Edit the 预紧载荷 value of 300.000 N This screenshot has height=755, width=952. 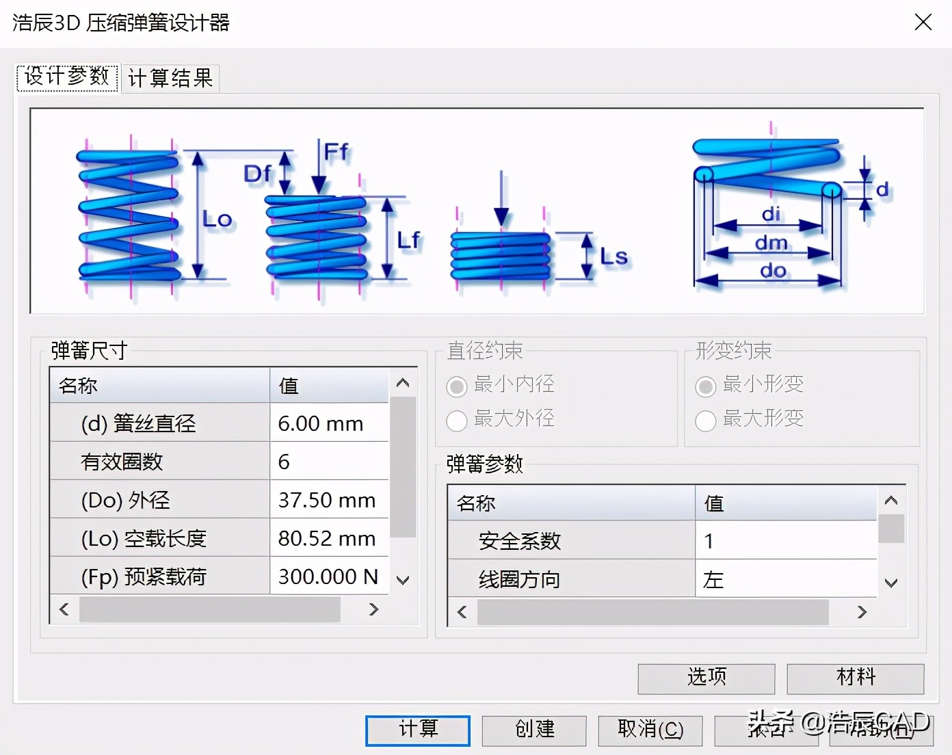pos(329,577)
